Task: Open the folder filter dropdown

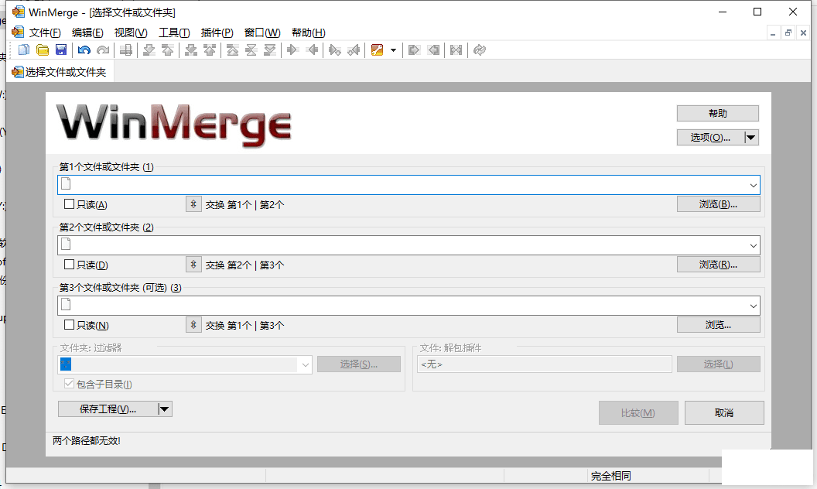Action: tap(306, 365)
